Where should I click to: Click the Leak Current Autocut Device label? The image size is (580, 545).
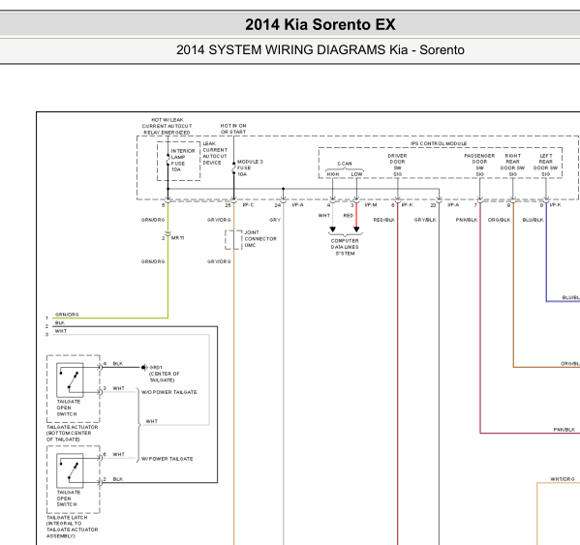coord(215,153)
